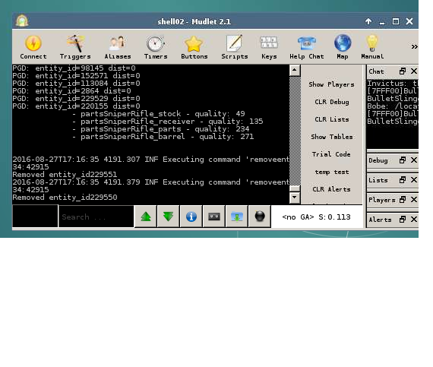The image size is (433, 367).
Task: Float the Alerts dock panel
Action: pos(403,220)
